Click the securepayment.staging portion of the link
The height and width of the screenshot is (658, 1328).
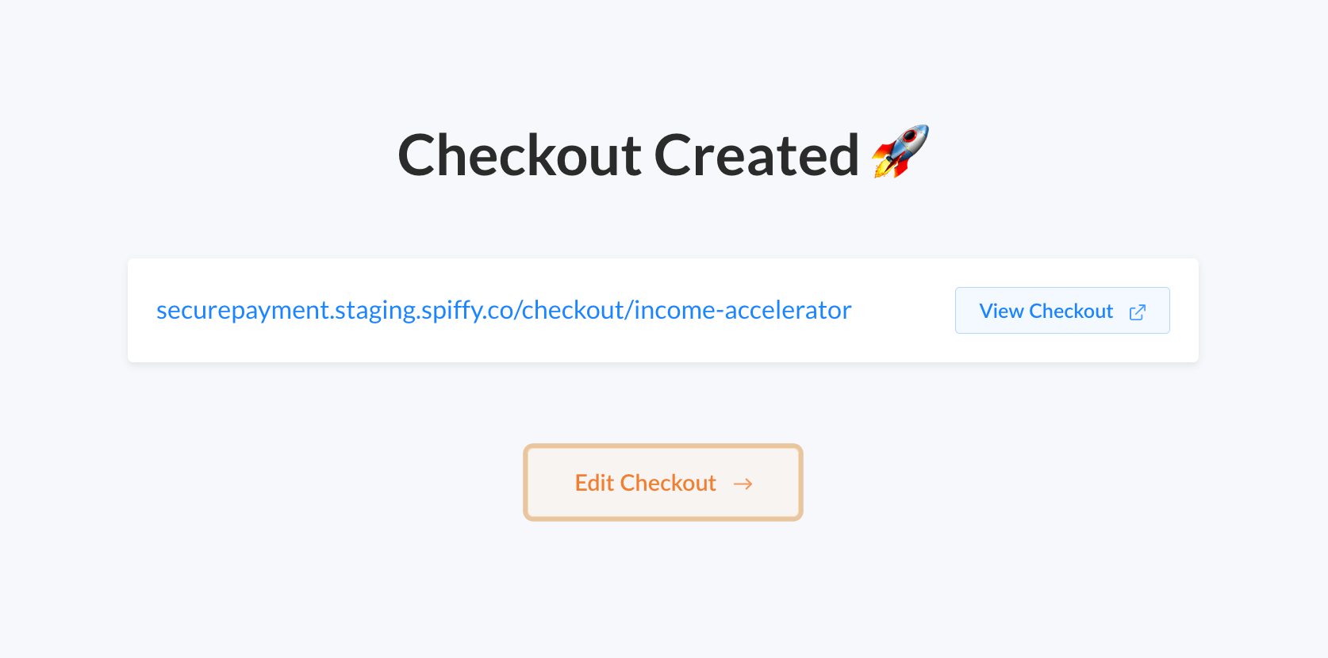[286, 311]
